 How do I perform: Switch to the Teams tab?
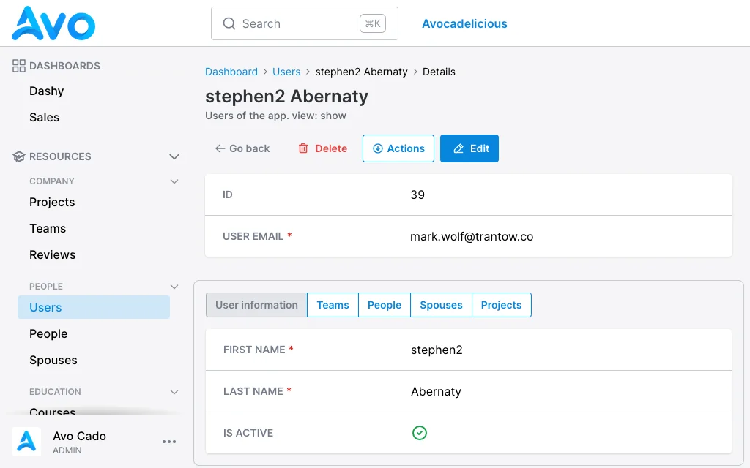click(333, 305)
